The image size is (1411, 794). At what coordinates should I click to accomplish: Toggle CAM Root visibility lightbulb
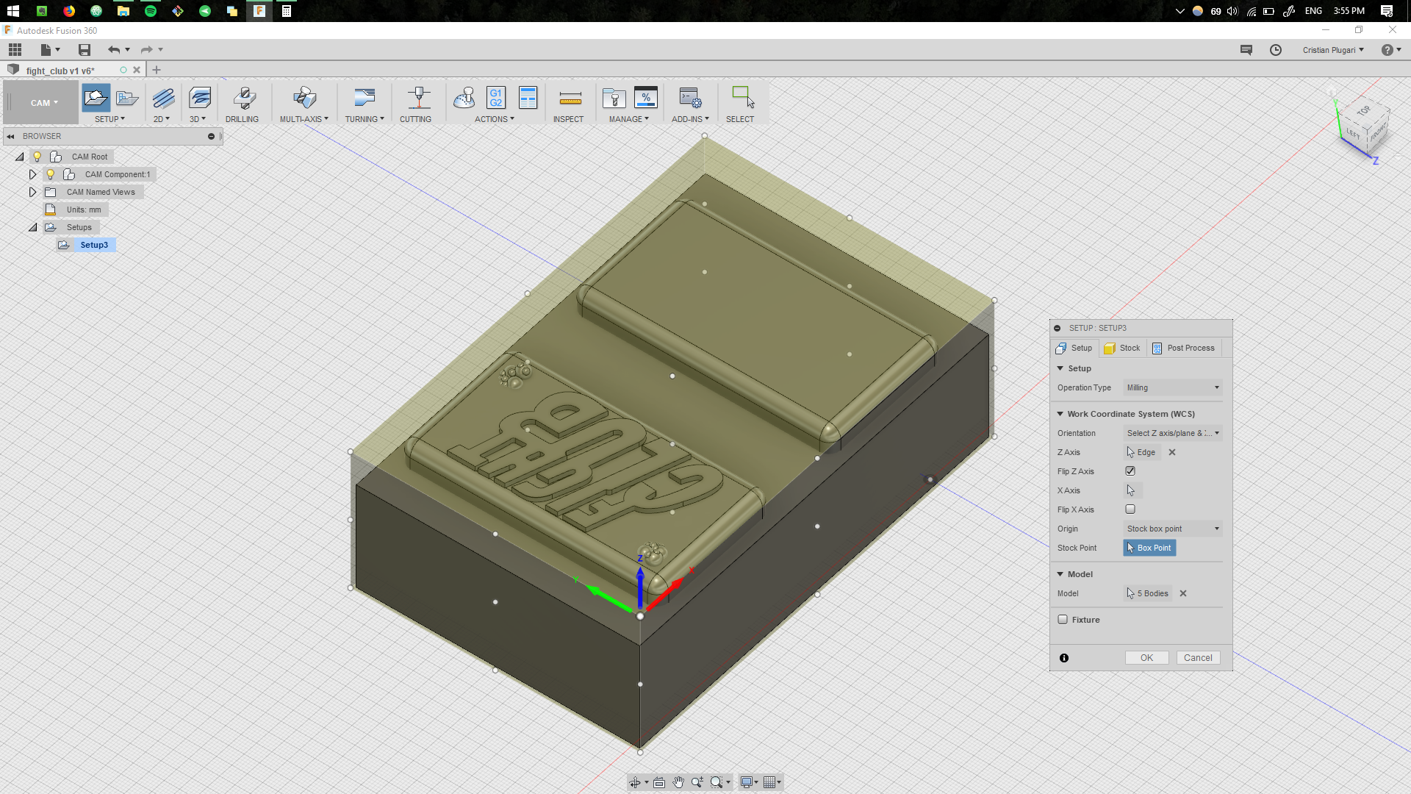[37, 157]
